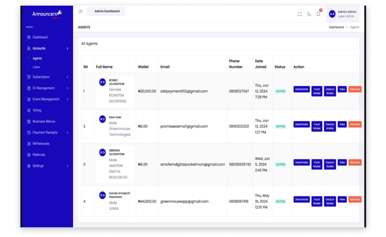Screen dimensions: 386x237
Task: Click the Withdrawals icon in sidebar
Action: (29, 144)
